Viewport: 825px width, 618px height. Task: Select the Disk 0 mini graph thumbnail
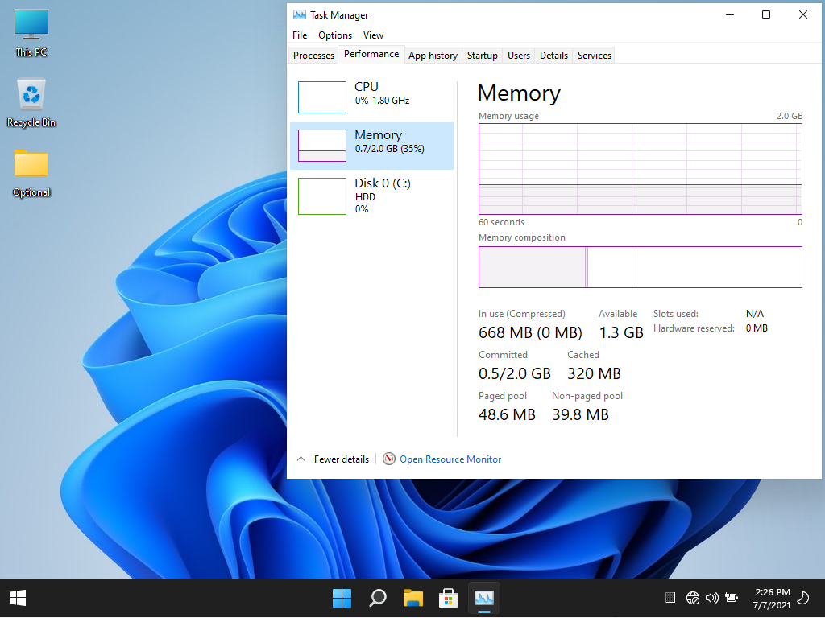pos(322,196)
